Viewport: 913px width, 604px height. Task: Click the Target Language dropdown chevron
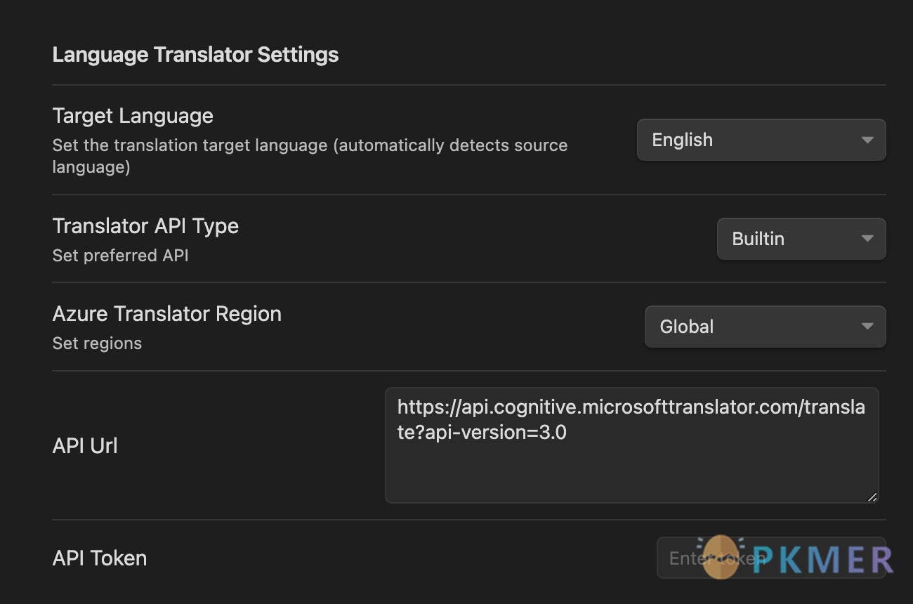tap(868, 140)
